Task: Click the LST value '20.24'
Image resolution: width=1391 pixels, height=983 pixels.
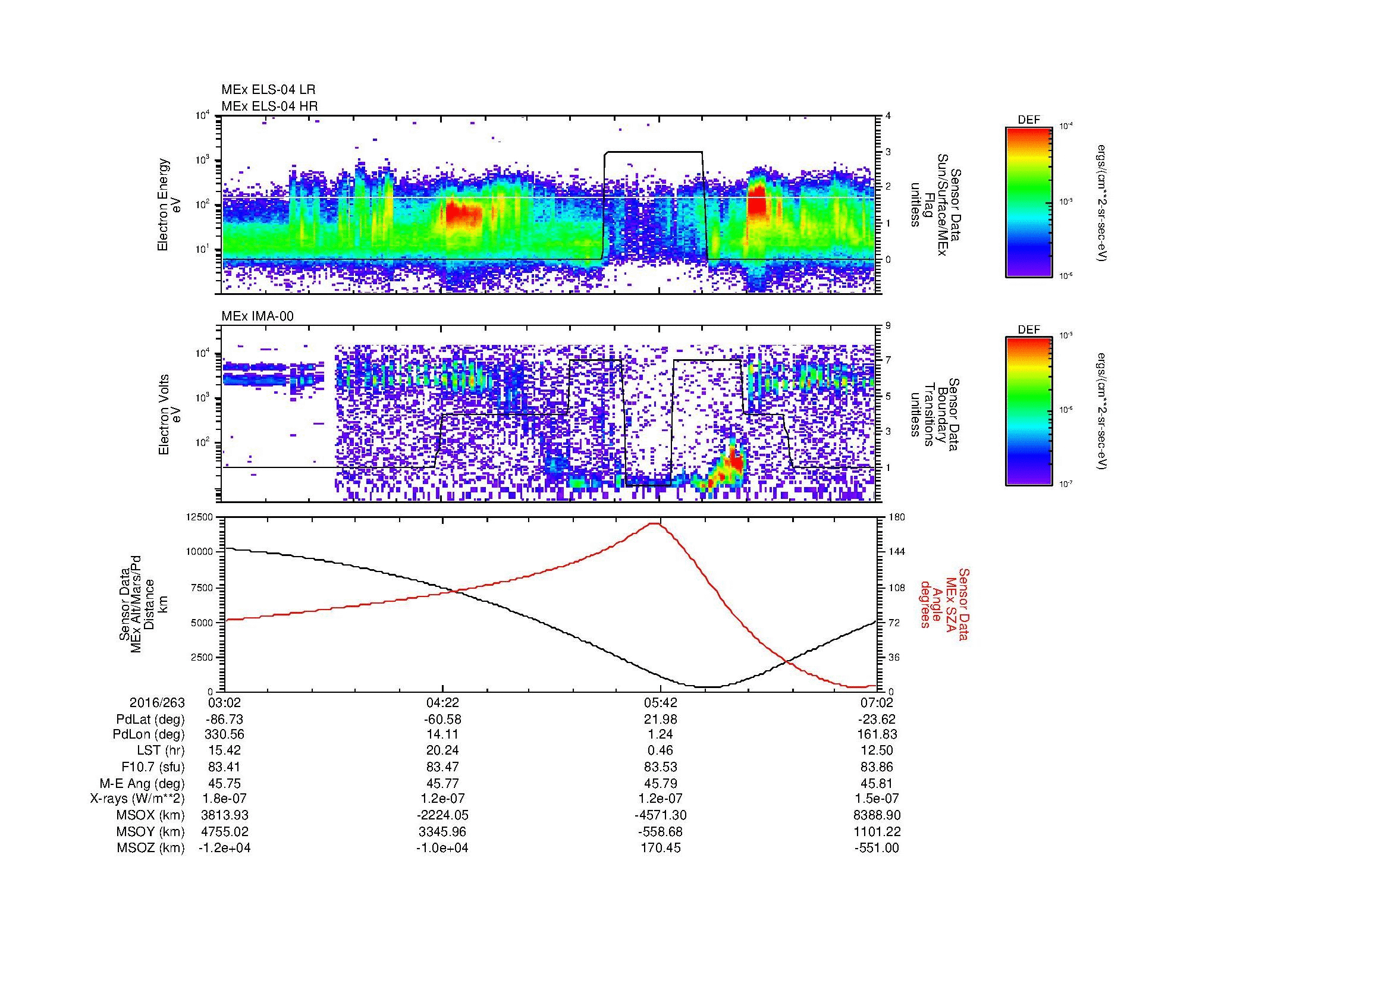Action: (x=442, y=751)
